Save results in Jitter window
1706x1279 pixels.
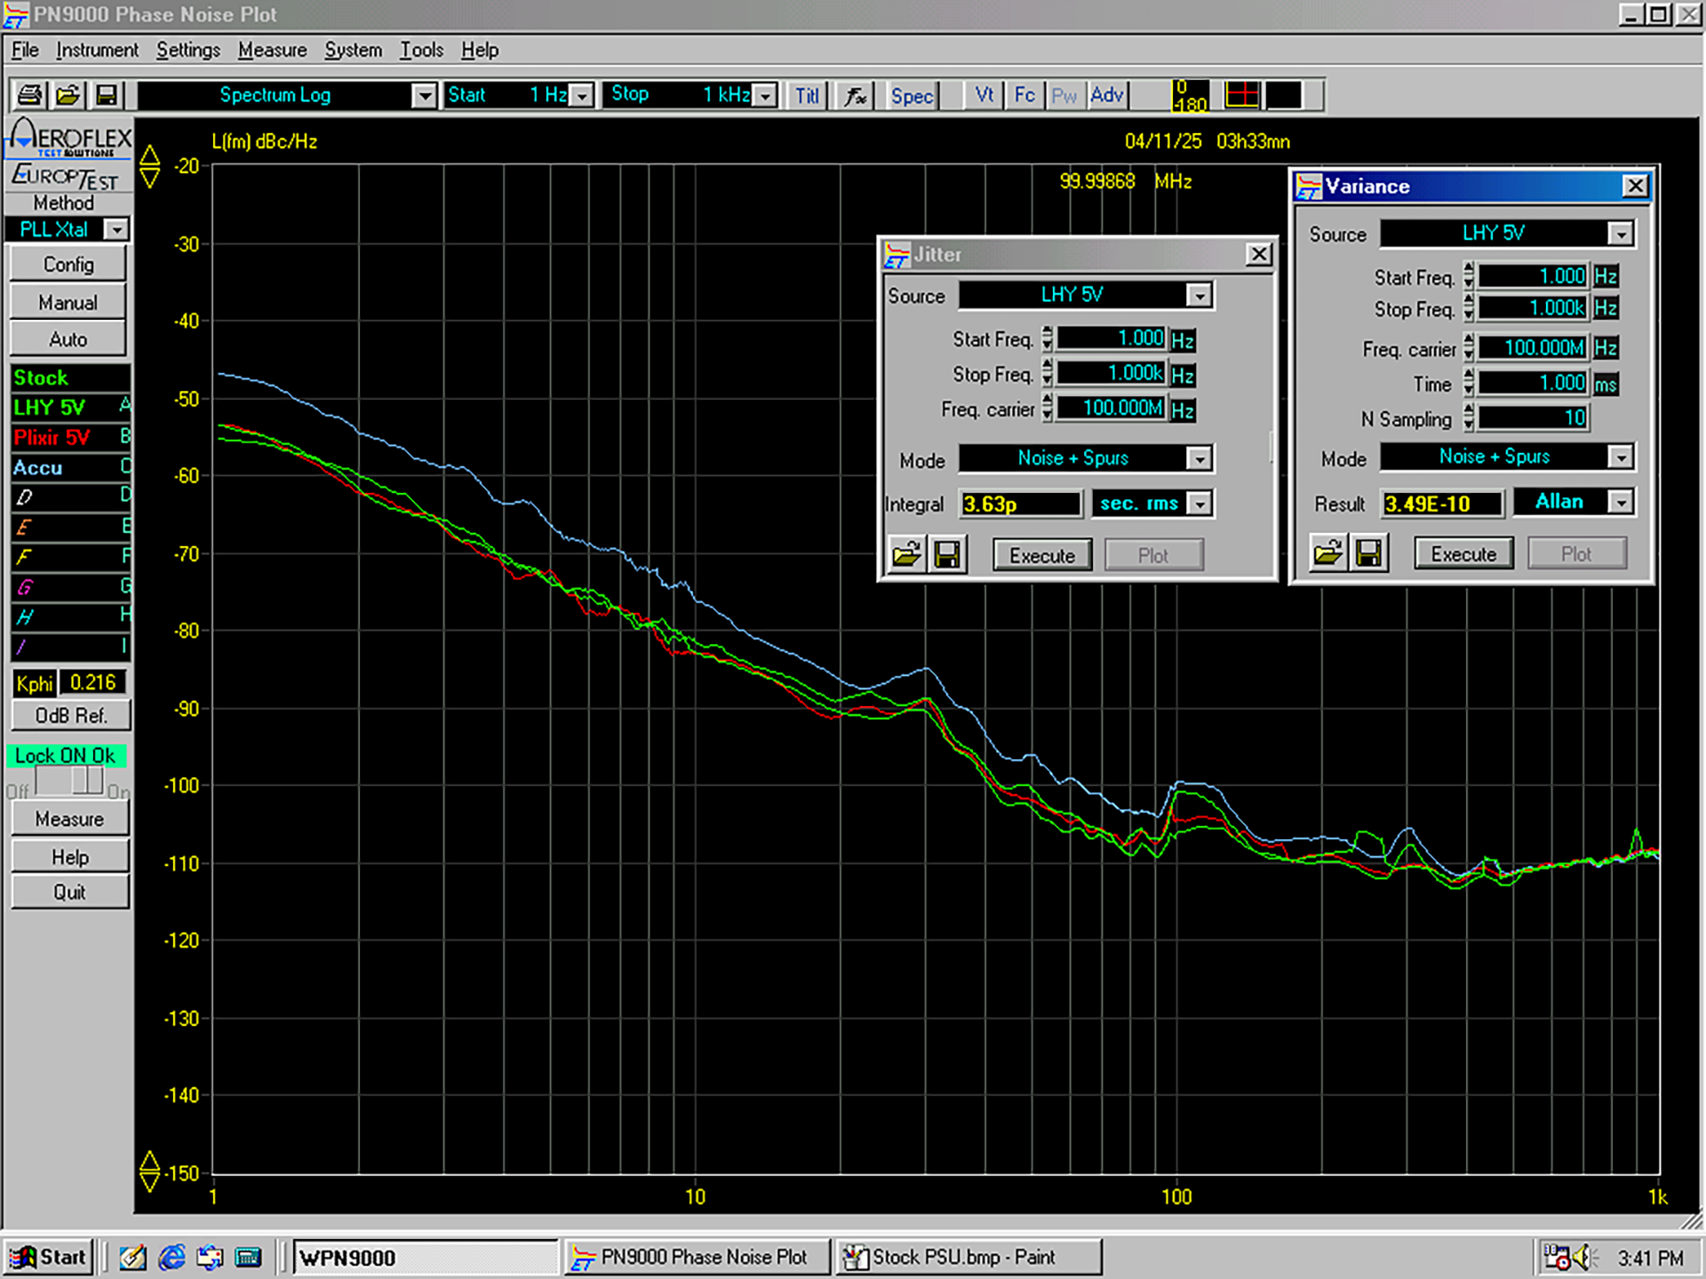(947, 555)
